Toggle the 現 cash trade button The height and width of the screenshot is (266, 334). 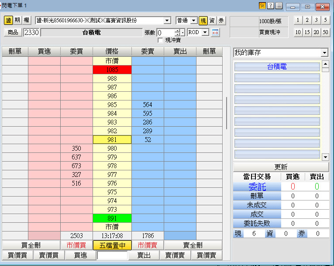(x=203, y=21)
